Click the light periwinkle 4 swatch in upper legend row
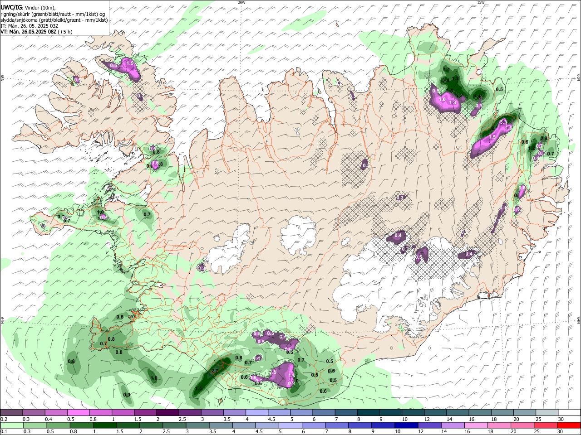This screenshot has height=435, width=581. [x=256, y=413]
